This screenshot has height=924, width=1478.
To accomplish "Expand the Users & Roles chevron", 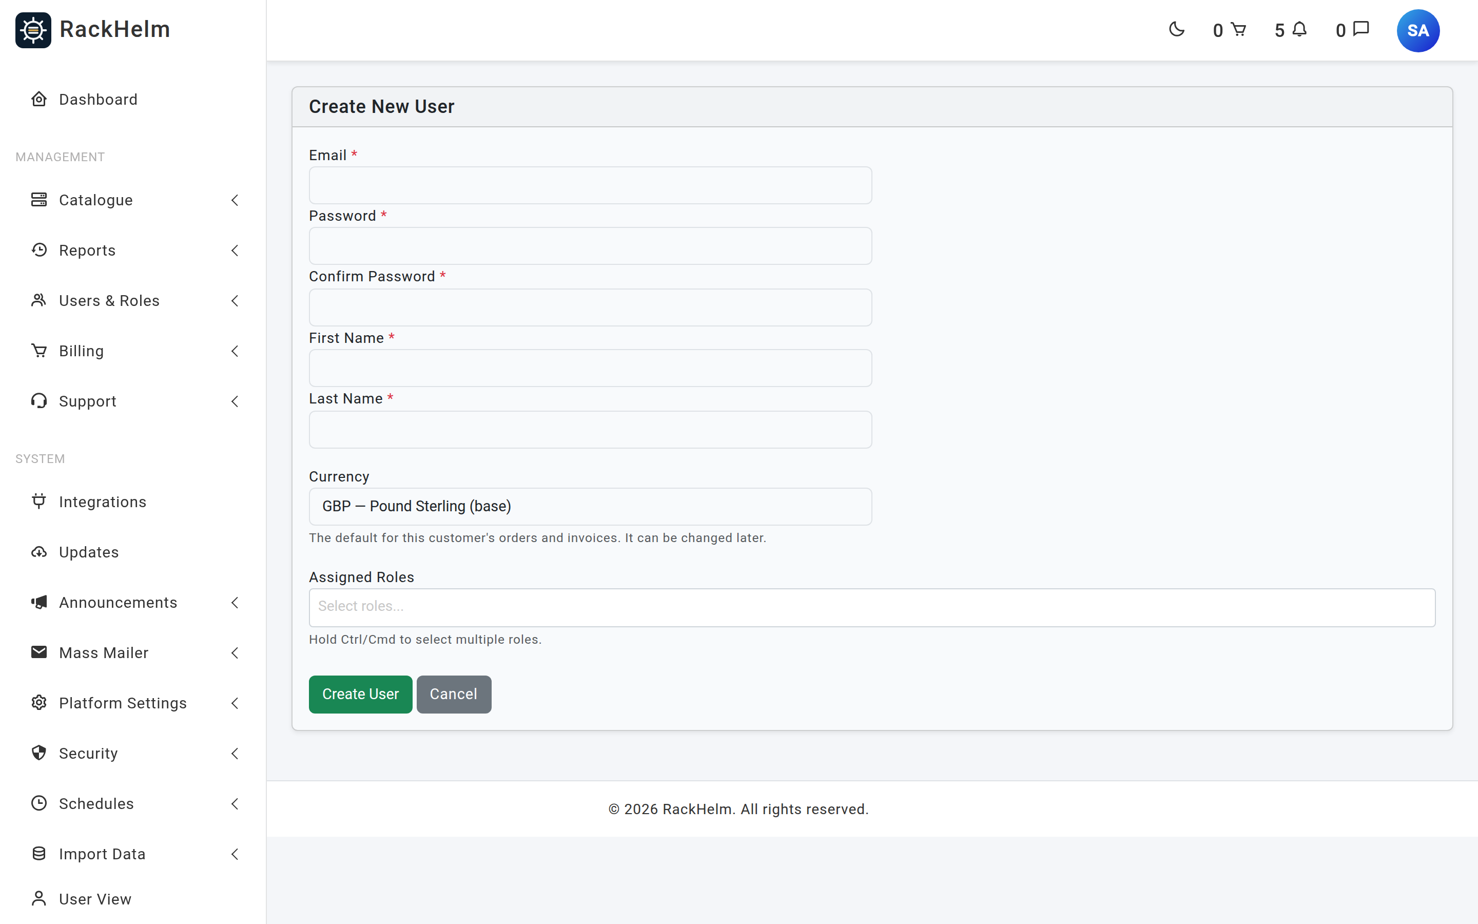I will [235, 300].
